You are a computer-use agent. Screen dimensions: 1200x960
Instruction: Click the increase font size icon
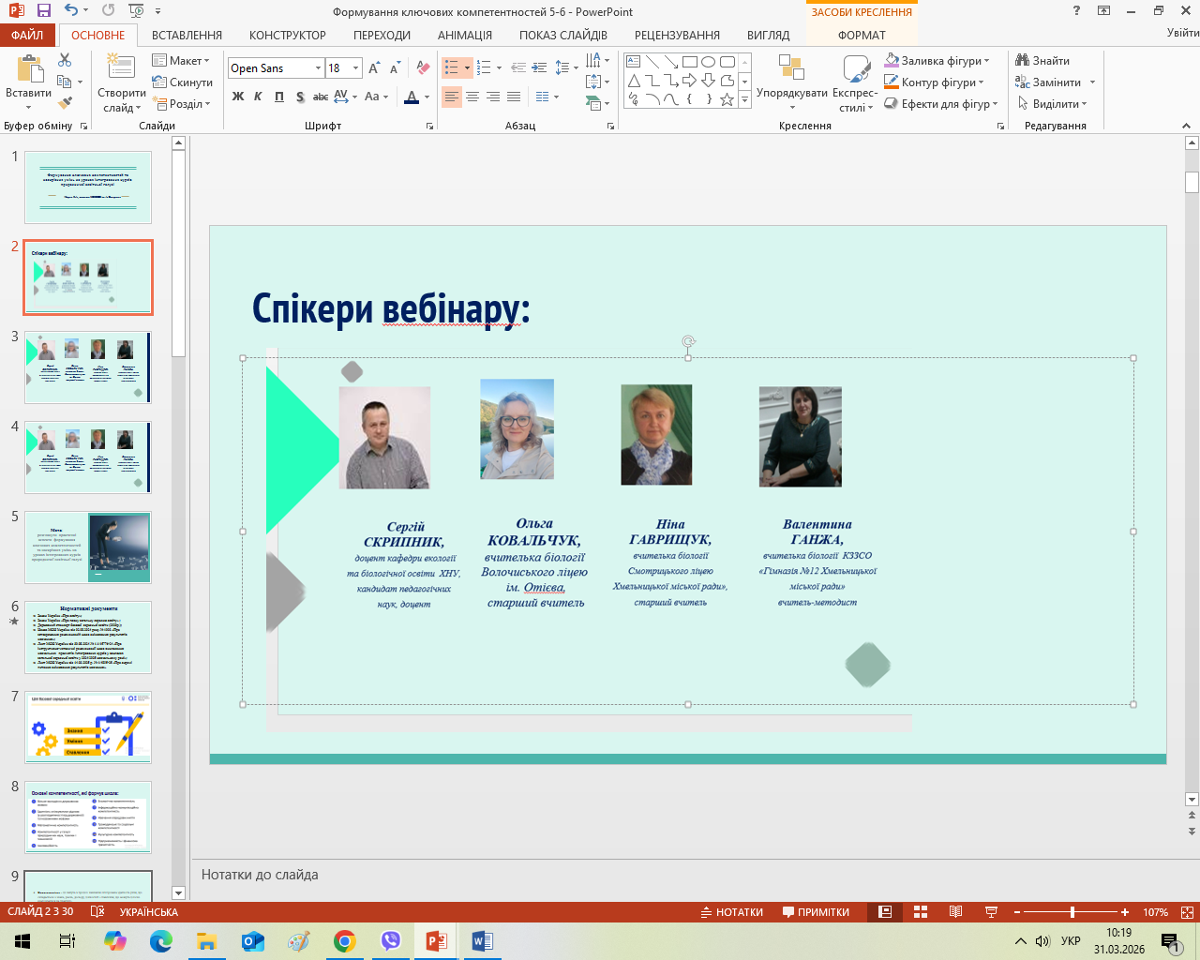coord(374,68)
